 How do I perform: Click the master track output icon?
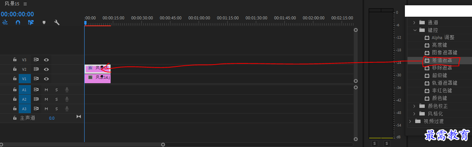(x=79, y=116)
